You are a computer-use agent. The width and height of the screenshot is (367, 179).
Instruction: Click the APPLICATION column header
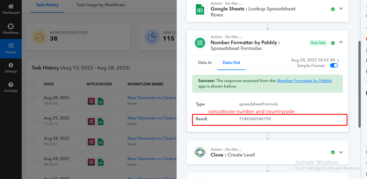click(99, 84)
